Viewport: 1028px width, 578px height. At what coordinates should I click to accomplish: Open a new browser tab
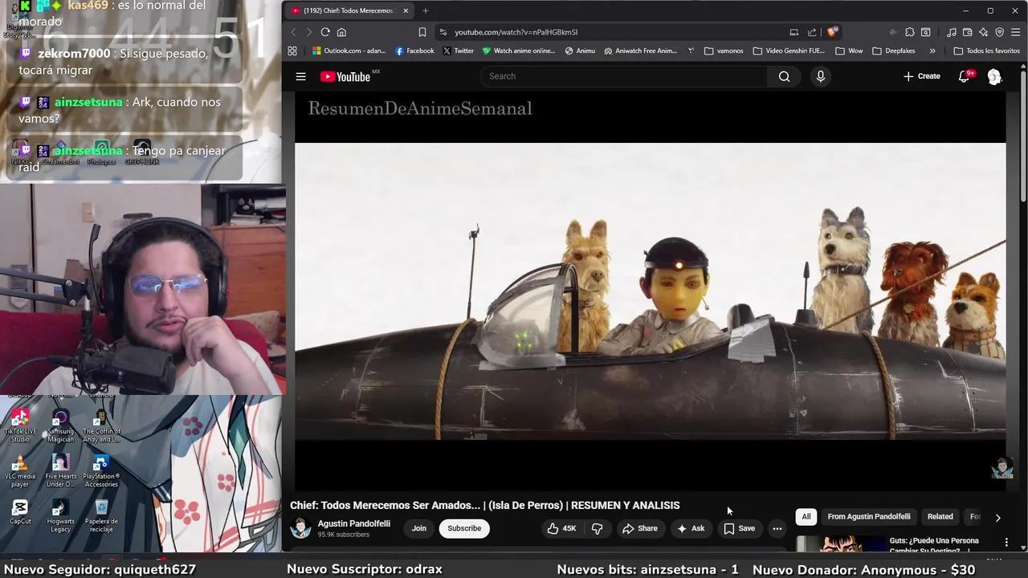426,10
